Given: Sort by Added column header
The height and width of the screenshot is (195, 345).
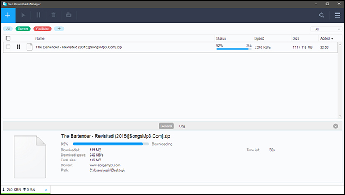Looking at the screenshot, I should click(327, 38).
